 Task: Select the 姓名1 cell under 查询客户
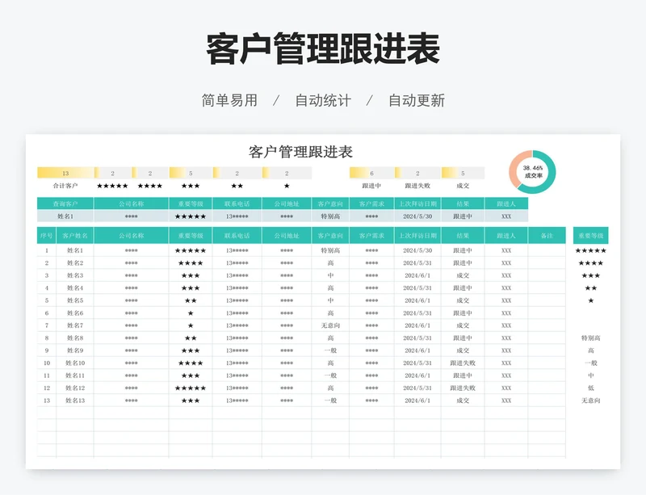(x=65, y=216)
